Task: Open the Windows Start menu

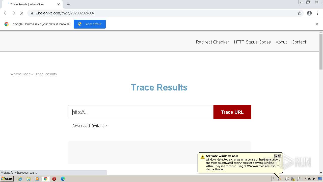Action: pyautogui.click(x=7, y=179)
